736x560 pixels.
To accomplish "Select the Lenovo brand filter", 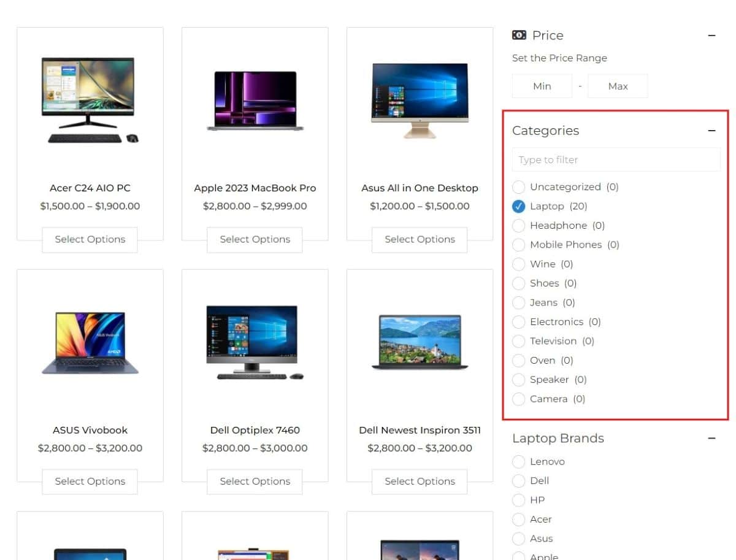I will click(519, 462).
